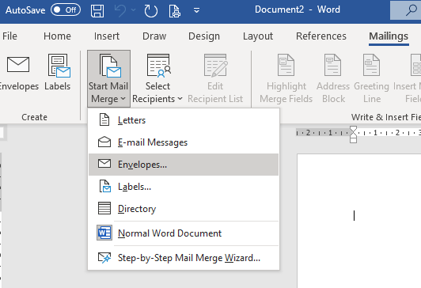
Task: Open the Undo history dropdown arrow
Action: [134, 10]
